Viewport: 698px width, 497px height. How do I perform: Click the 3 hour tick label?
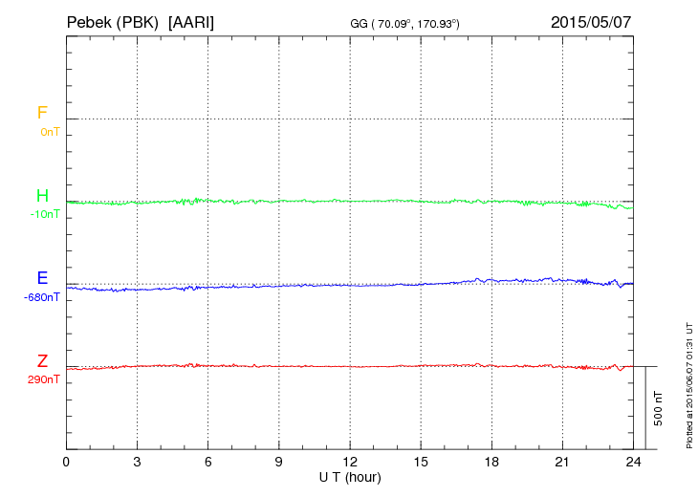tap(137, 463)
